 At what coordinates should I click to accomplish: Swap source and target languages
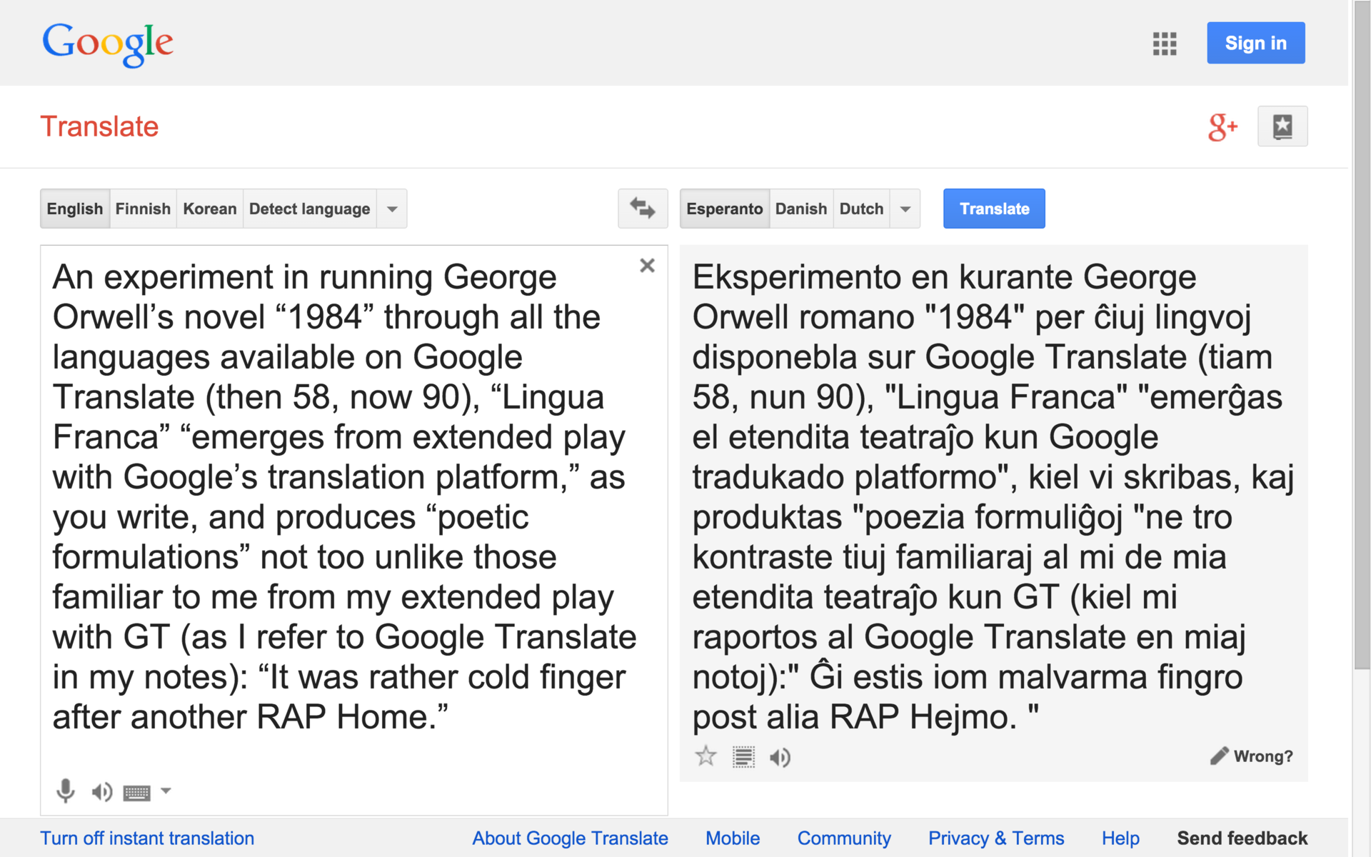642,209
